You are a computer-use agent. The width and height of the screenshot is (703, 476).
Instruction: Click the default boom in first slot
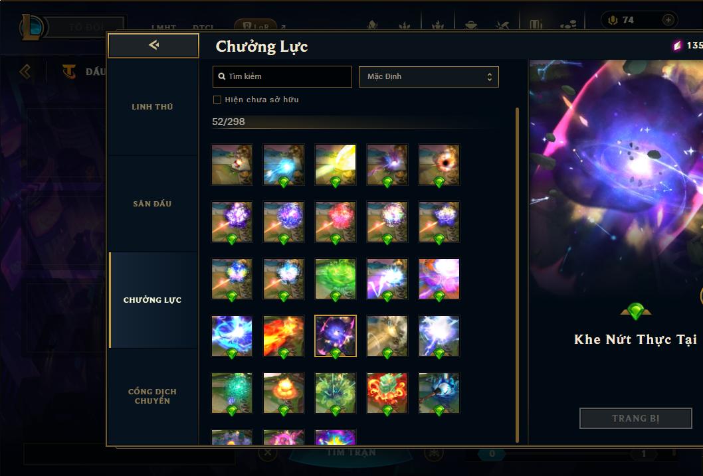(232, 165)
